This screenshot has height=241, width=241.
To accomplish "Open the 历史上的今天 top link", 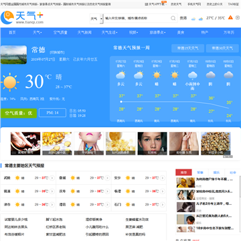I will tap(214, 4).
